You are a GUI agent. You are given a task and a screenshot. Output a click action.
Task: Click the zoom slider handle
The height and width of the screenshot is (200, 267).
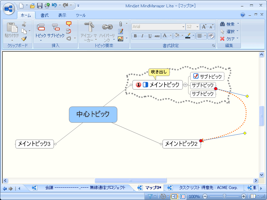tap(224, 196)
